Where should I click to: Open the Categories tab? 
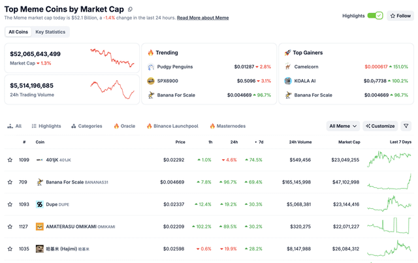click(x=87, y=126)
